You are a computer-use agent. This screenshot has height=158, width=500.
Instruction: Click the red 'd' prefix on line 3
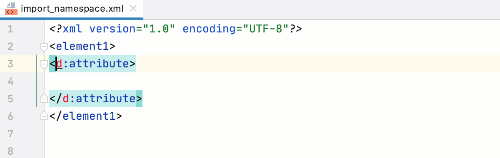tap(59, 64)
